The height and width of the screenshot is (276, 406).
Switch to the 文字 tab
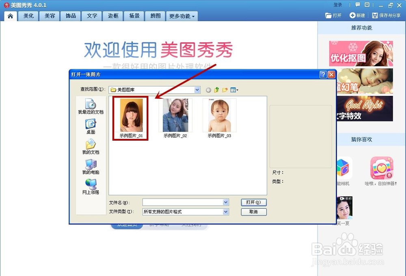(92, 16)
